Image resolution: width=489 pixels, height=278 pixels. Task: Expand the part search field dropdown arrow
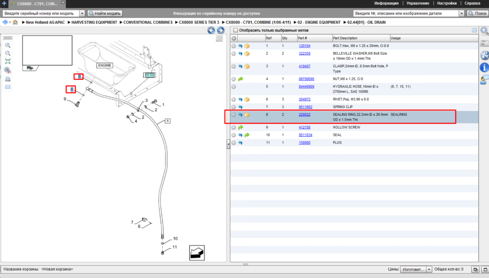click(462, 13)
